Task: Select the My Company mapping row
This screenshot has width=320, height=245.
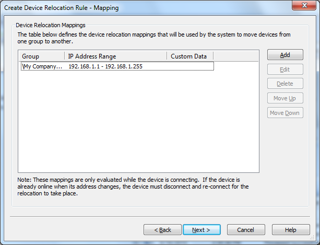Action: coord(117,66)
